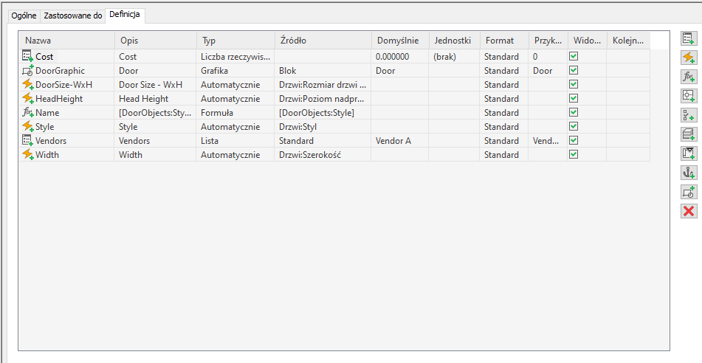Add an anchor property definition
This screenshot has width=702, height=363.
[688, 172]
